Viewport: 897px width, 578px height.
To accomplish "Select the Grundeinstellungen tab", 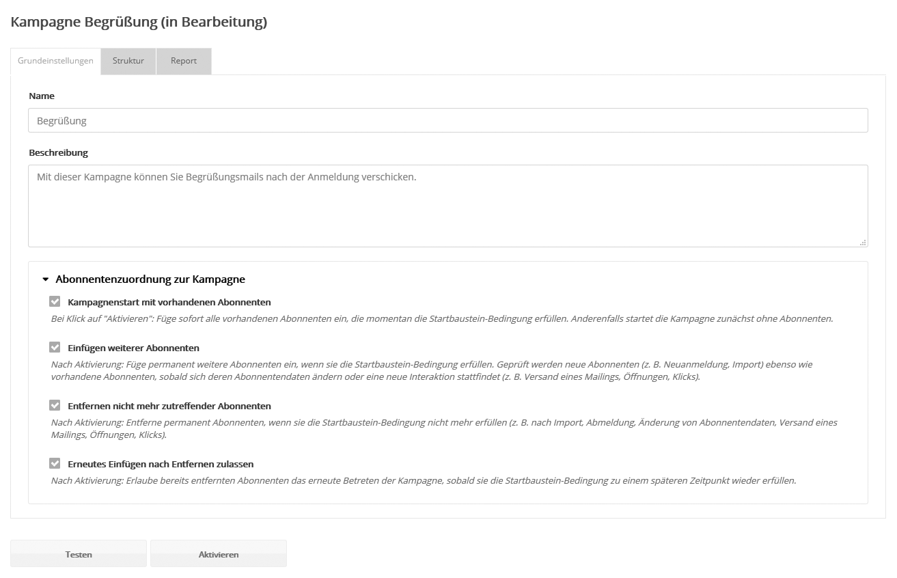I will click(x=55, y=61).
